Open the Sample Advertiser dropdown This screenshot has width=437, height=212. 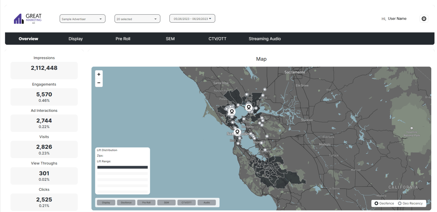[82, 19]
